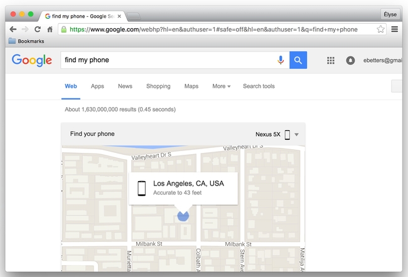
Task: Open Search tools options
Action: click(259, 86)
